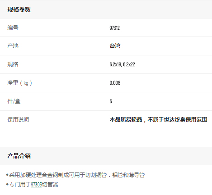Click the 产地 row label
This screenshot has width=212, height=195.
[13, 46]
